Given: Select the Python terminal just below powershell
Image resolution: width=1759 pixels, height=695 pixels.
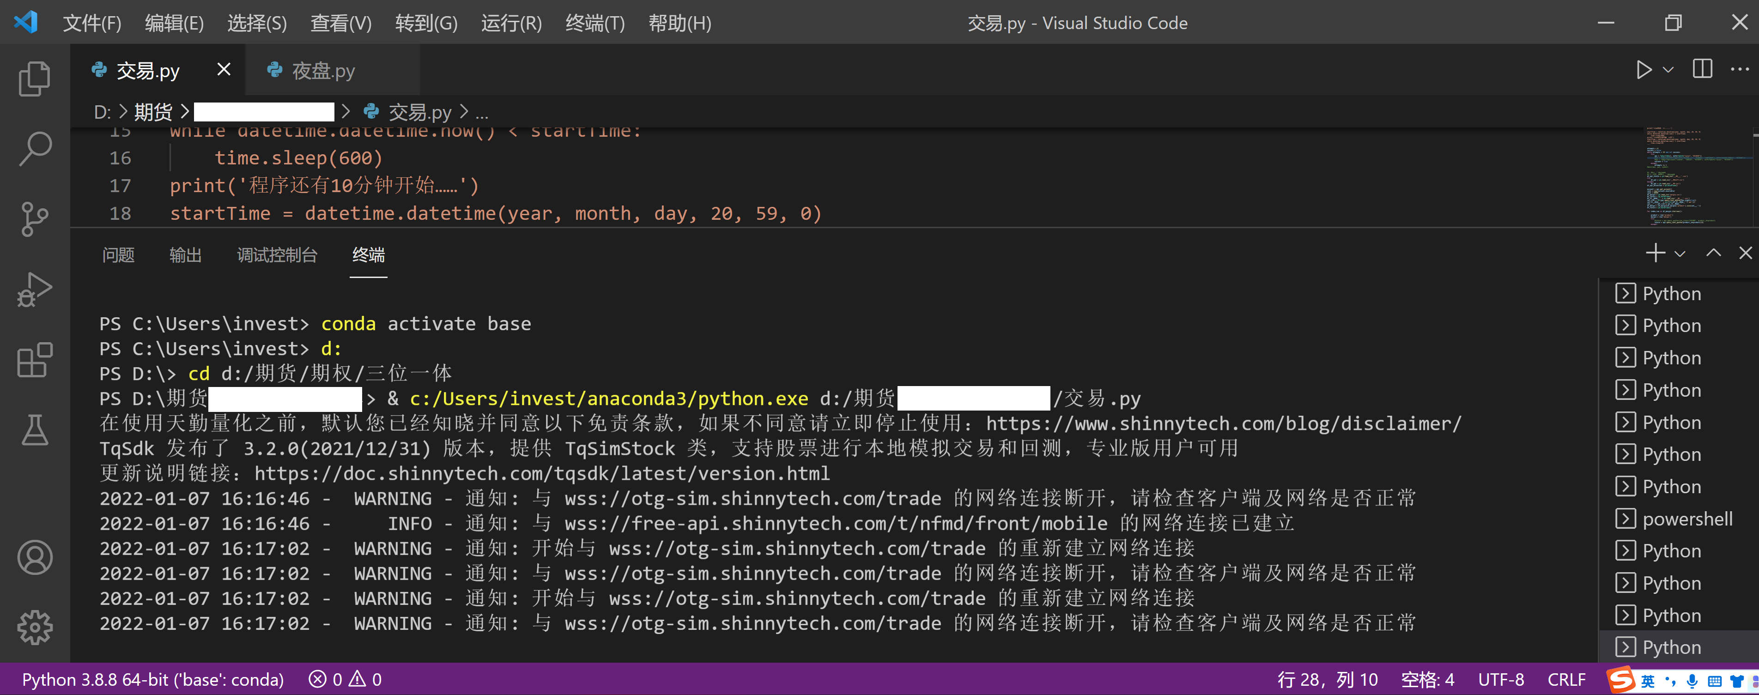Looking at the screenshot, I should pos(1679,551).
